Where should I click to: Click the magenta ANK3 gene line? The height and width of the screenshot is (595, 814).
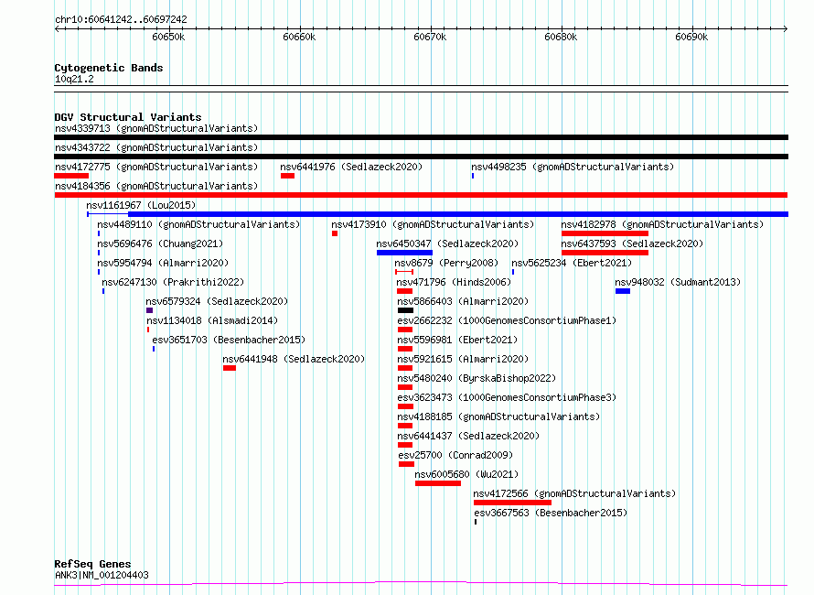(421, 584)
